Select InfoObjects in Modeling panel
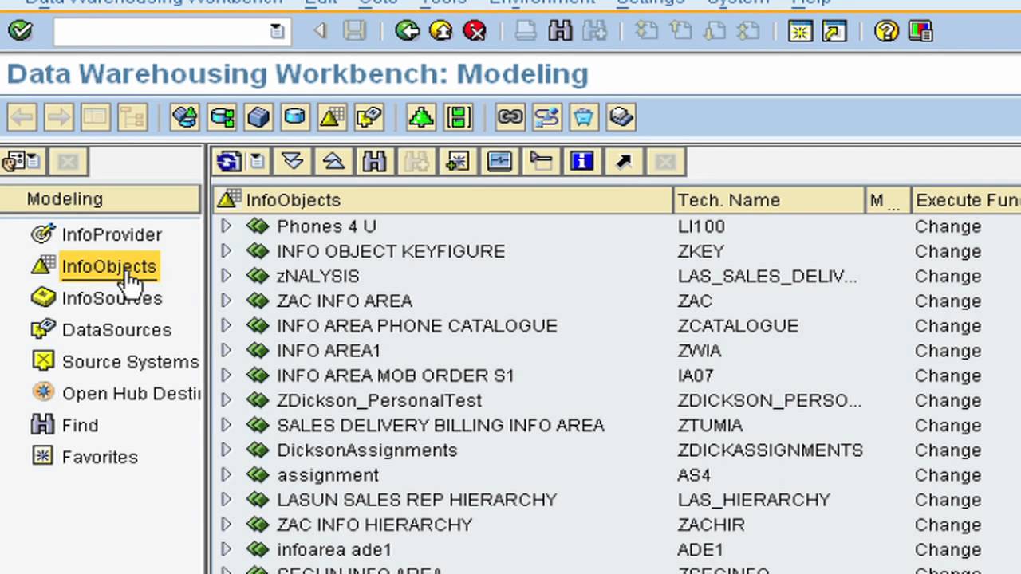The height and width of the screenshot is (574, 1021). (x=108, y=266)
